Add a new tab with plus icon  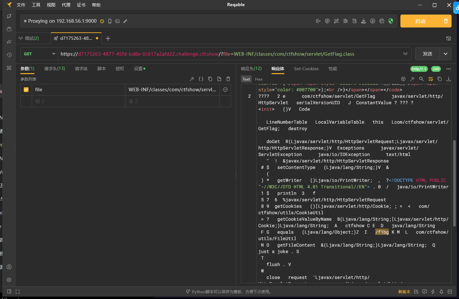click(x=108, y=38)
